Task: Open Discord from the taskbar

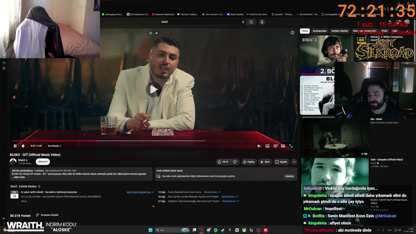Action: tap(208, 230)
